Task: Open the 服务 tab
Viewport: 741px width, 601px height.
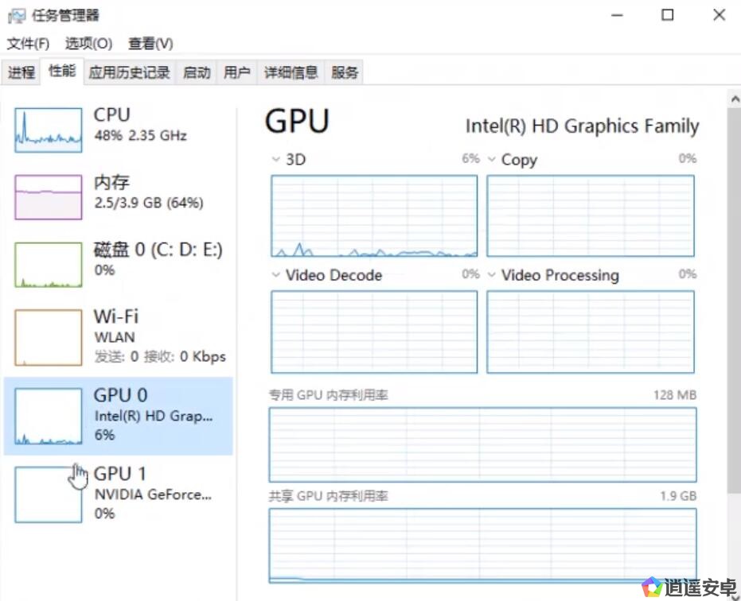Action: pyautogui.click(x=345, y=72)
